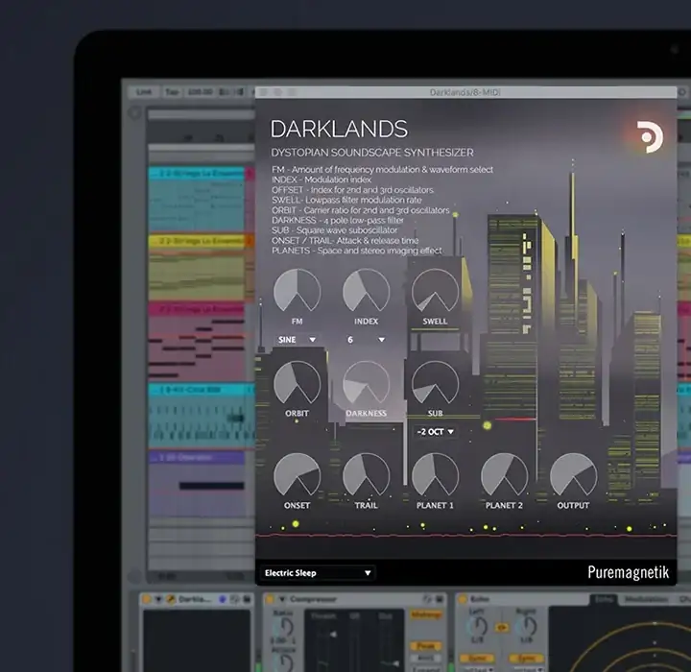691x672 pixels.
Task: Click the PLANET 1 knob
Action: point(435,475)
